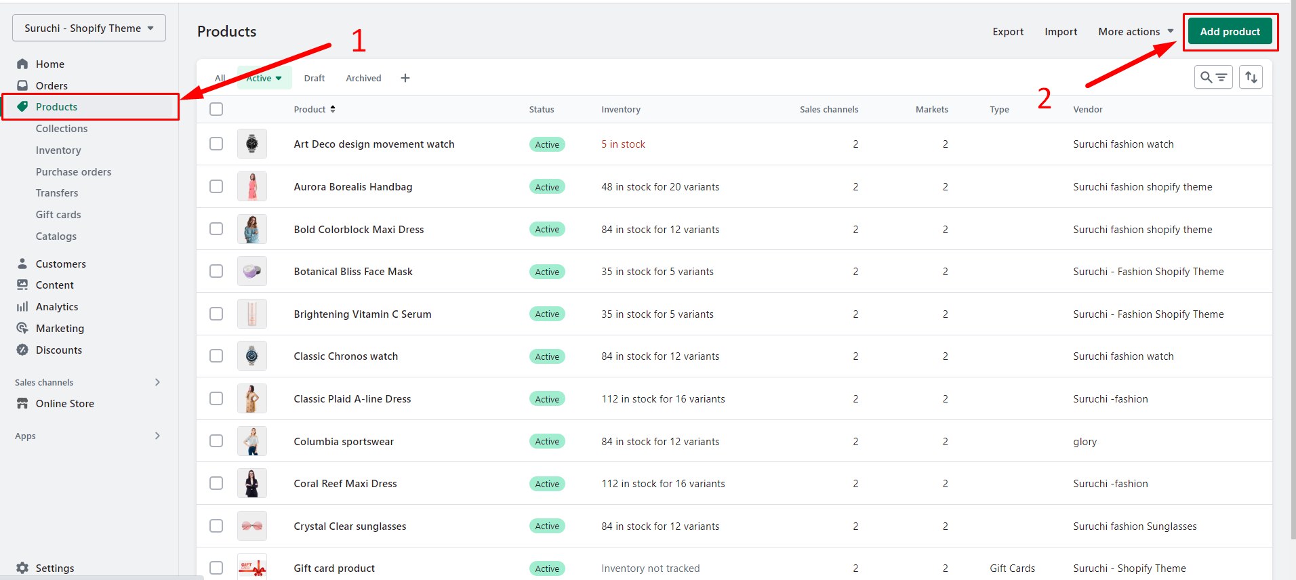Open search and filter products button

point(1213,77)
